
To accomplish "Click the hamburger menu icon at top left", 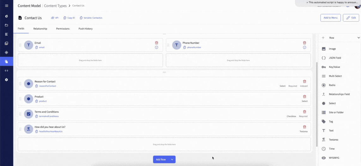I will click(x=6, y=6).
